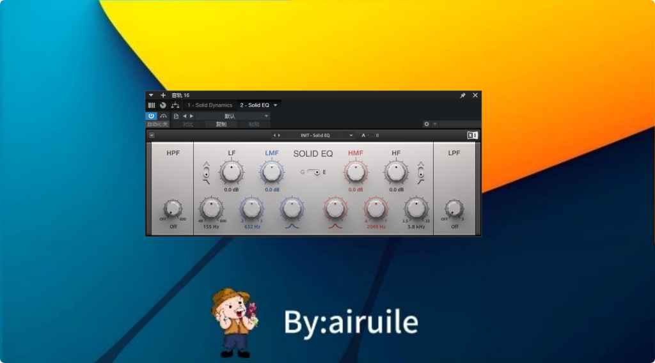Click the HPF frequency knob
This screenshot has height=363, width=655.
pyautogui.click(x=173, y=208)
